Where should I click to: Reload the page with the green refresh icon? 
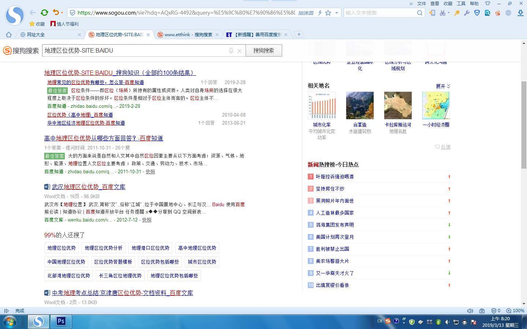[44, 12]
